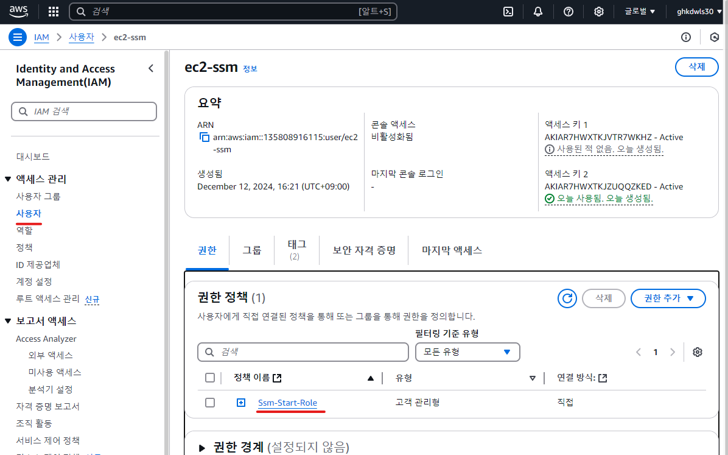Image resolution: width=728 pixels, height=455 pixels.
Task: Open 계정 설정 in sidebar
Action: [x=34, y=281]
